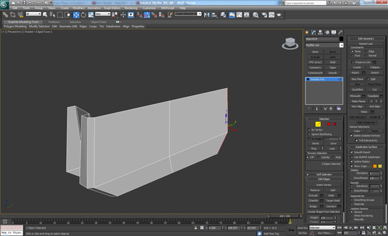The width and height of the screenshot is (388, 236).
Task: Select the Polygon sub-object level icon
Action: point(329,124)
